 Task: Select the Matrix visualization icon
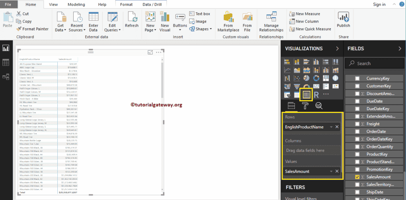pyautogui.click(x=306, y=95)
